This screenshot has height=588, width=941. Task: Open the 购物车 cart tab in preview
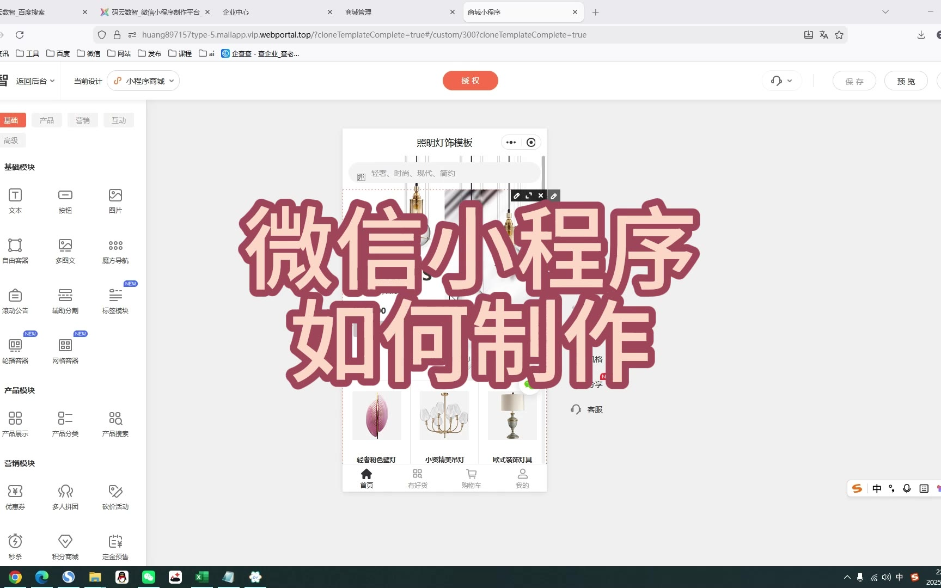tap(472, 479)
